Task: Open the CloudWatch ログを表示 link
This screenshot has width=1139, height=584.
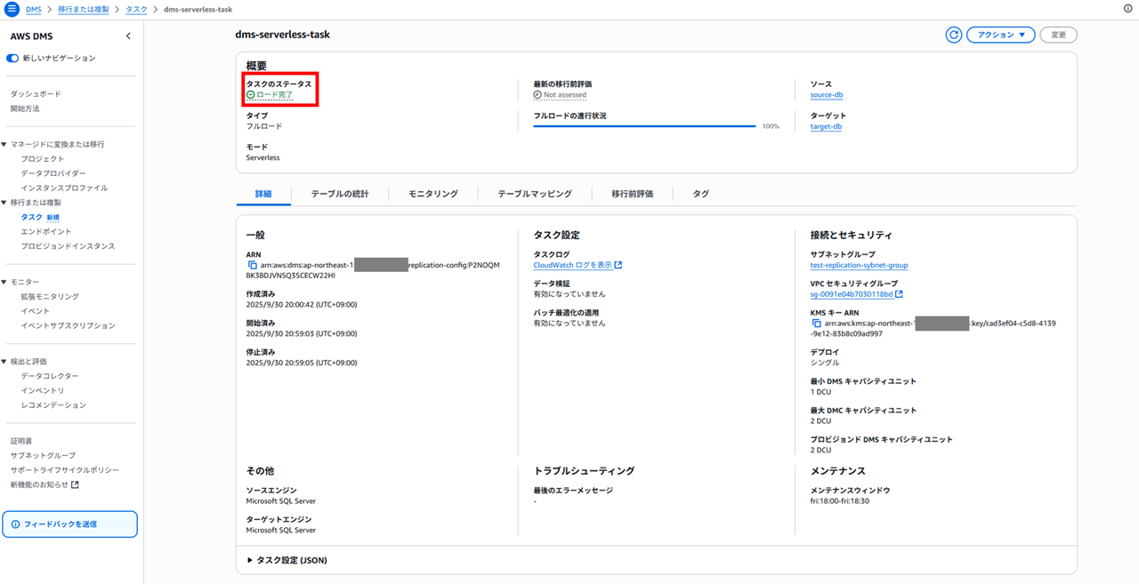Action: coord(572,265)
